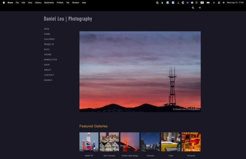This screenshot has width=246, height=159.
Task: Open Control Center from the menu bar
Action: click(x=219, y=2)
